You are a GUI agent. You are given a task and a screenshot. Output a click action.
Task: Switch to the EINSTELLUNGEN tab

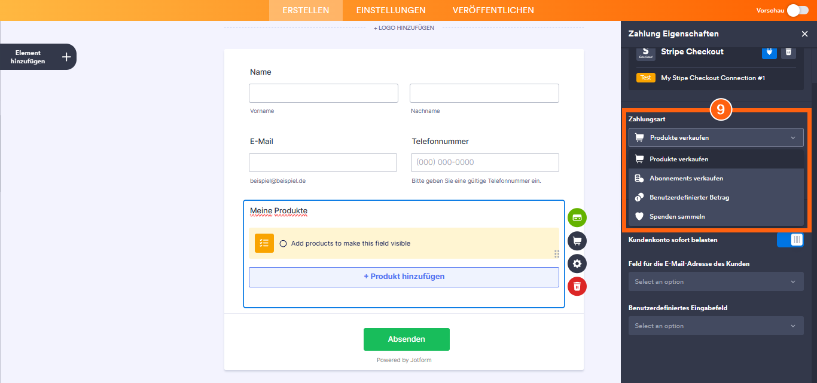pos(391,10)
